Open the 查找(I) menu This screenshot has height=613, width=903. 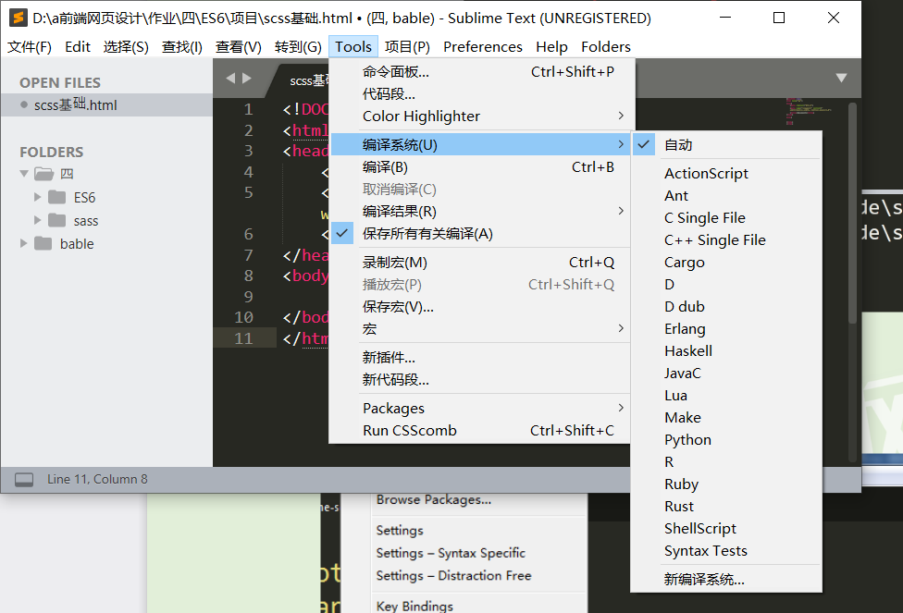pos(182,46)
